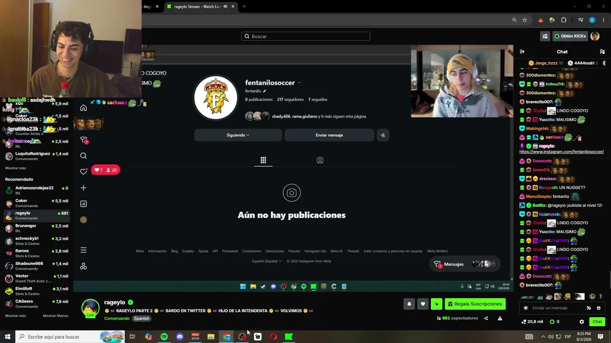Open the Kick app in the taskbar
This screenshot has width=611, height=343.
(x=289, y=337)
